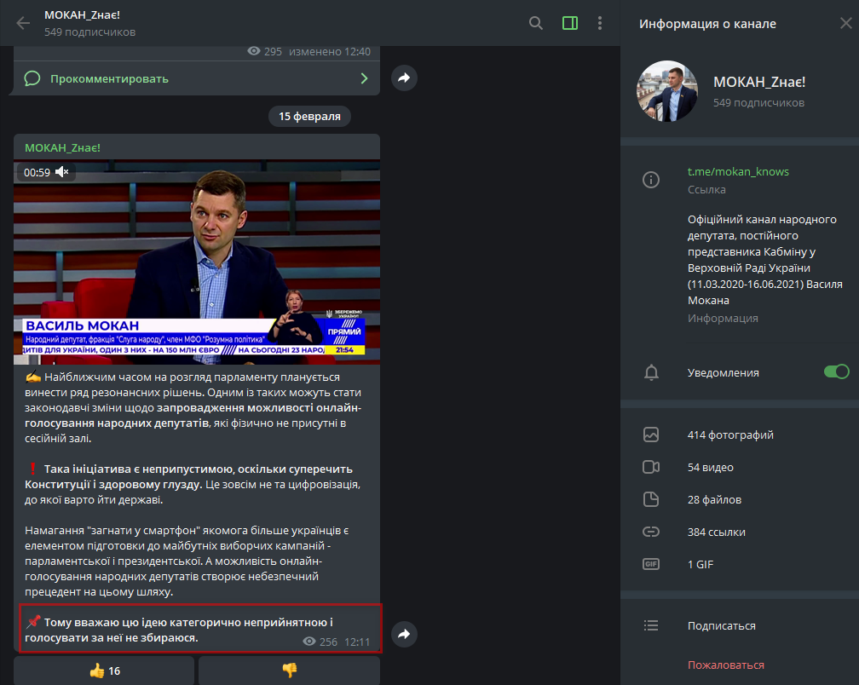The height and width of the screenshot is (685, 859).
Task: Toggle the notifications switch
Action: 836,371
